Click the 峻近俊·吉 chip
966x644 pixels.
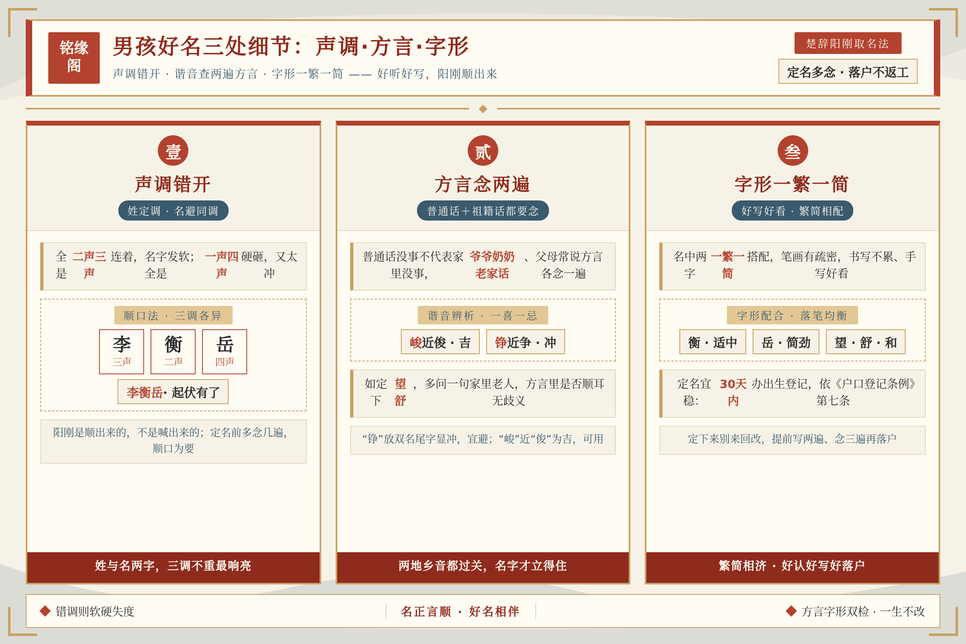pos(440,342)
